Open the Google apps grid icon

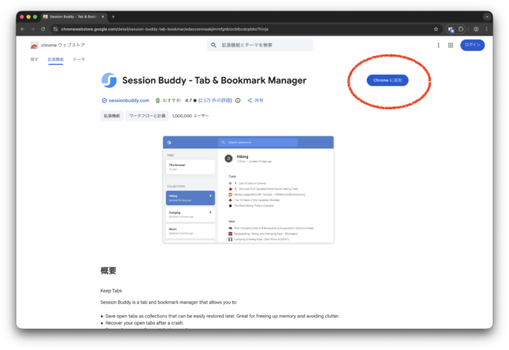[x=451, y=45]
